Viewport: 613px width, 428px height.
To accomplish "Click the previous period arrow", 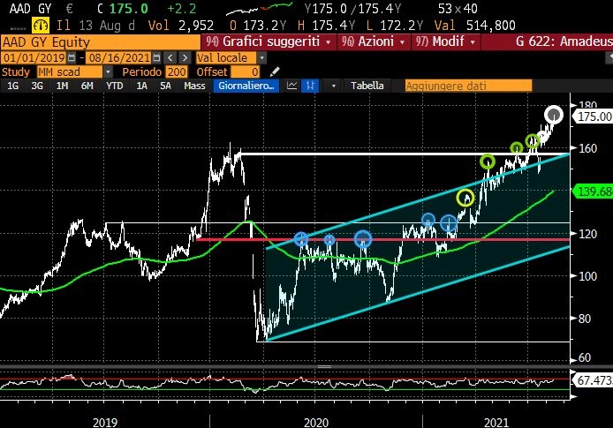I will pos(170,57).
